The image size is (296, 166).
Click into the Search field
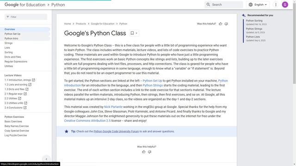(x=224, y=5)
